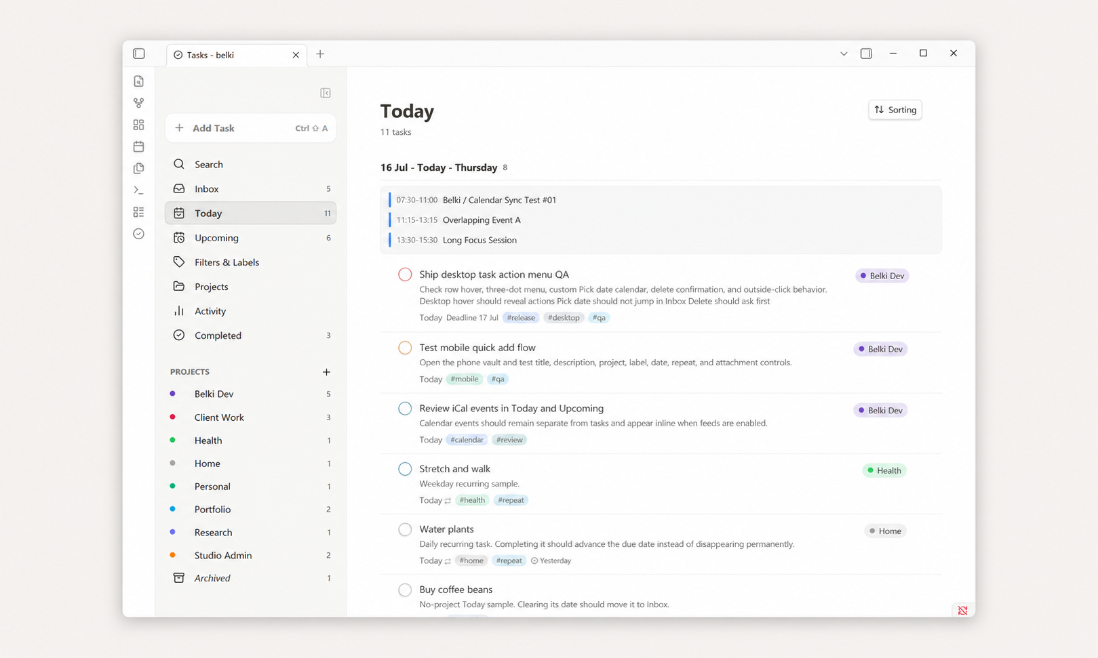Open command palette terminal icon
This screenshot has height=658, width=1098.
[138, 190]
